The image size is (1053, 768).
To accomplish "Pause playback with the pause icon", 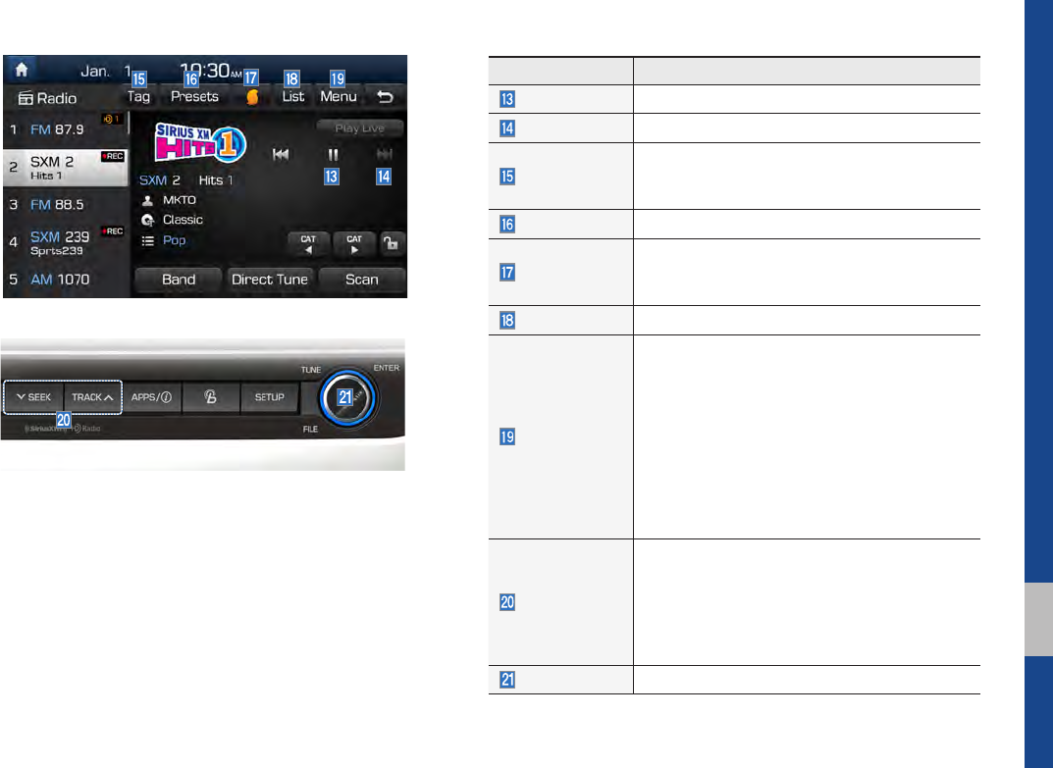I will point(333,154).
